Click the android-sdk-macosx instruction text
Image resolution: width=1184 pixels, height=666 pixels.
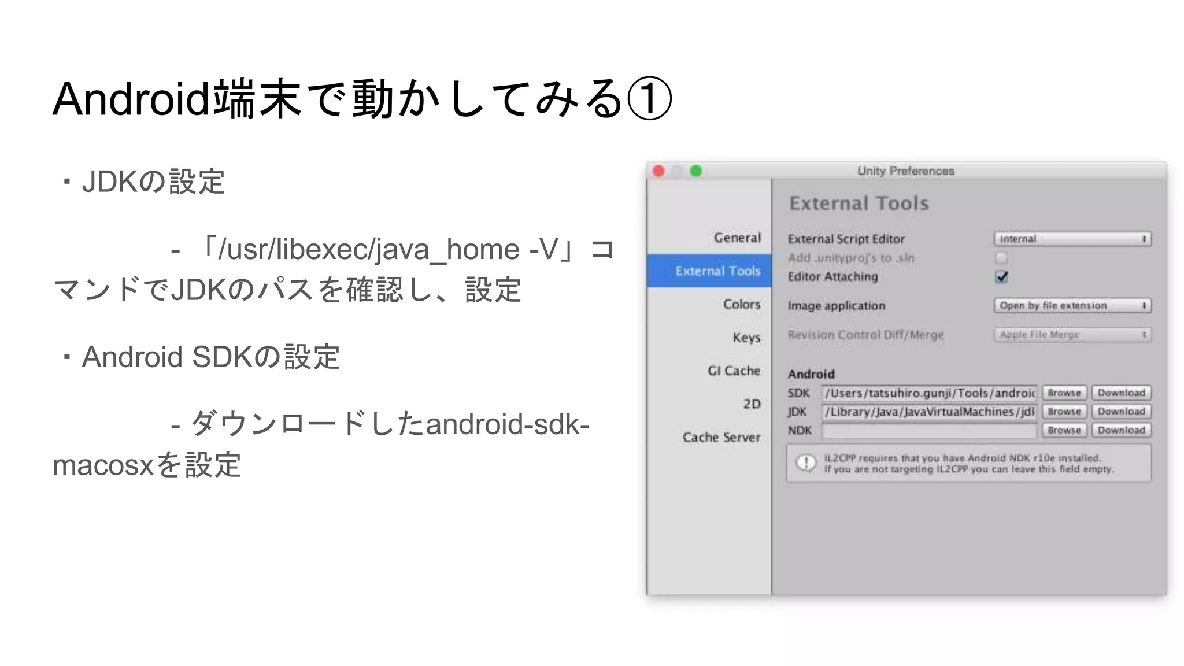point(321,445)
